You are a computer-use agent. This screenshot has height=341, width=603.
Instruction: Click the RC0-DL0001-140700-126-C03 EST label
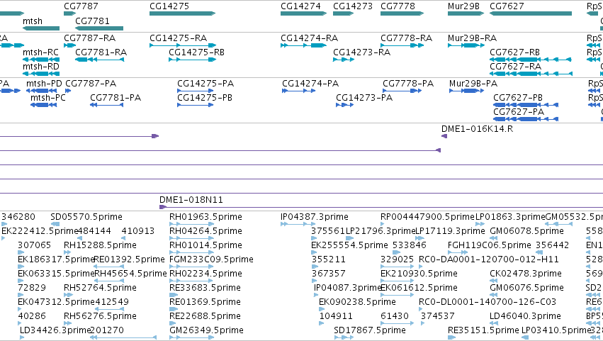pos(488,302)
